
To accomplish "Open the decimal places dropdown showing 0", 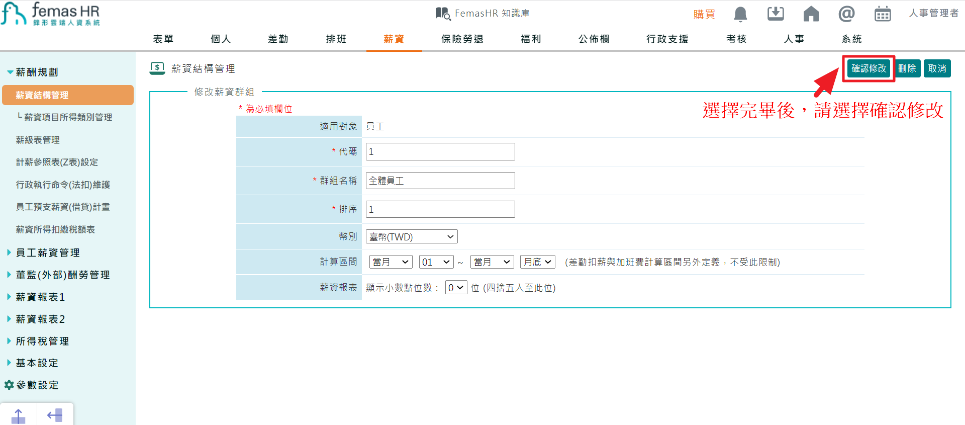I will coord(456,288).
